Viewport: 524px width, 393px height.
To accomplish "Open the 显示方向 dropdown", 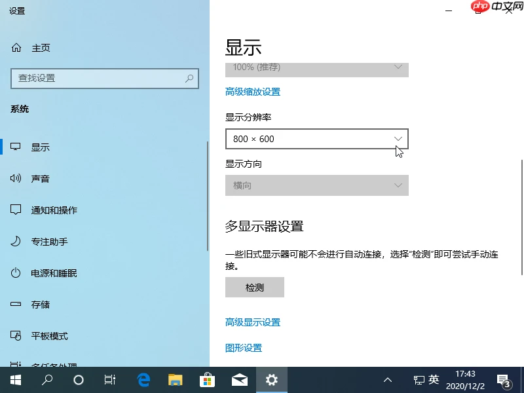I will [x=317, y=185].
